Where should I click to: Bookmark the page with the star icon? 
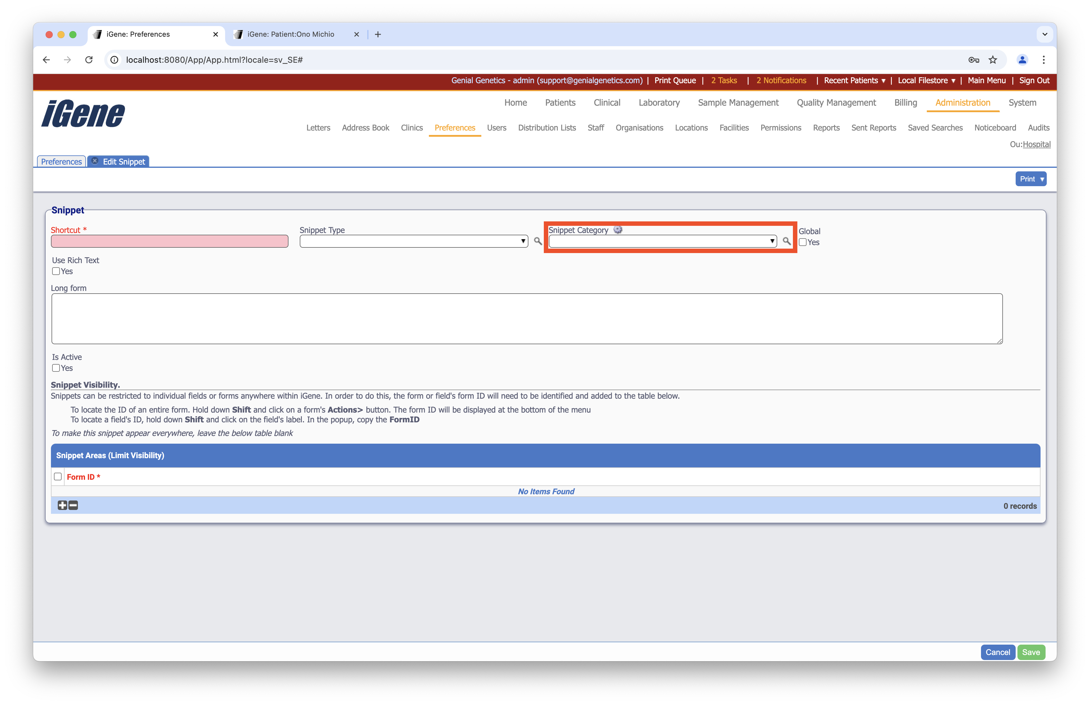coord(993,60)
